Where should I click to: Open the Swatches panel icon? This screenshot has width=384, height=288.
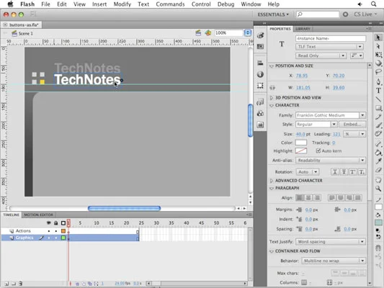tap(260, 46)
